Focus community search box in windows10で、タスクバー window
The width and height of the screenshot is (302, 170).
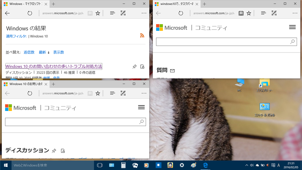coord(226,42)
